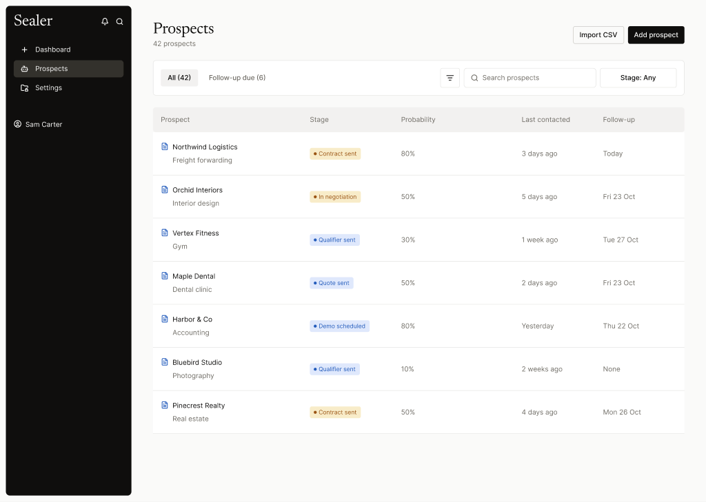Click the '2 weeks ago' cell
Image resolution: width=706 pixels, height=502 pixels.
pos(542,369)
